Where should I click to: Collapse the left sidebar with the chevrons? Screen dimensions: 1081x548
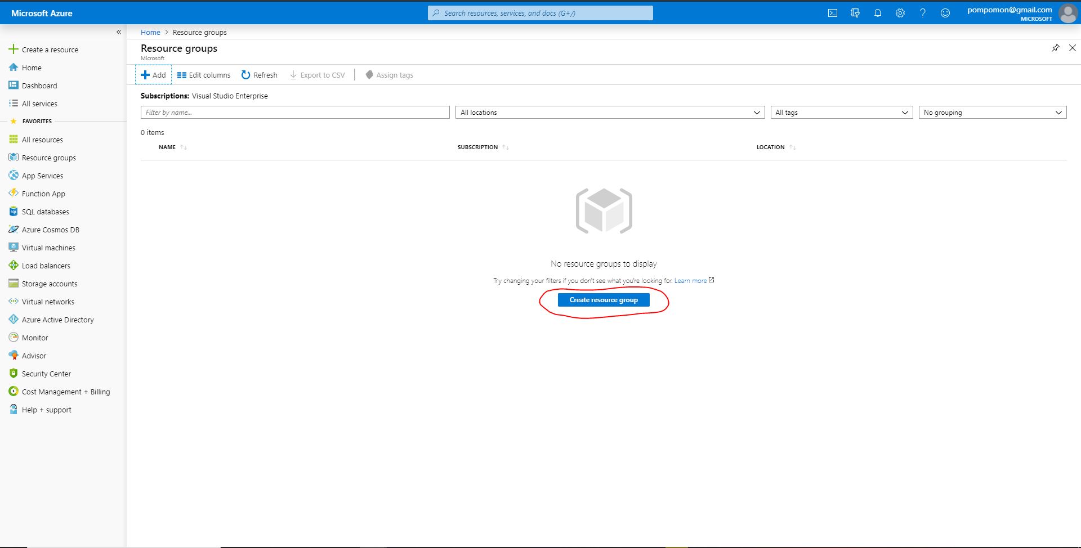119,32
